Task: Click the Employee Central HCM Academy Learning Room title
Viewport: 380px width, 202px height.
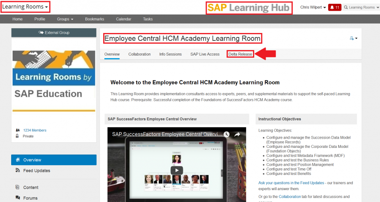Action: tap(183, 39)
